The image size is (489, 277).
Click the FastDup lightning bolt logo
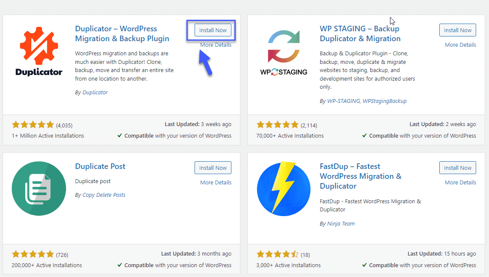pos(283,188)
